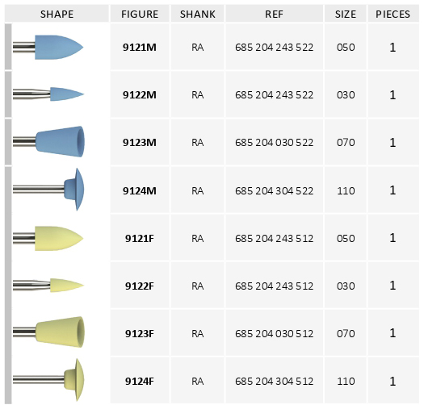Click the yellow cup polisher 9123F image
Image resolution: width=424 pixels, height=405 pixels.
coord(48,332)
